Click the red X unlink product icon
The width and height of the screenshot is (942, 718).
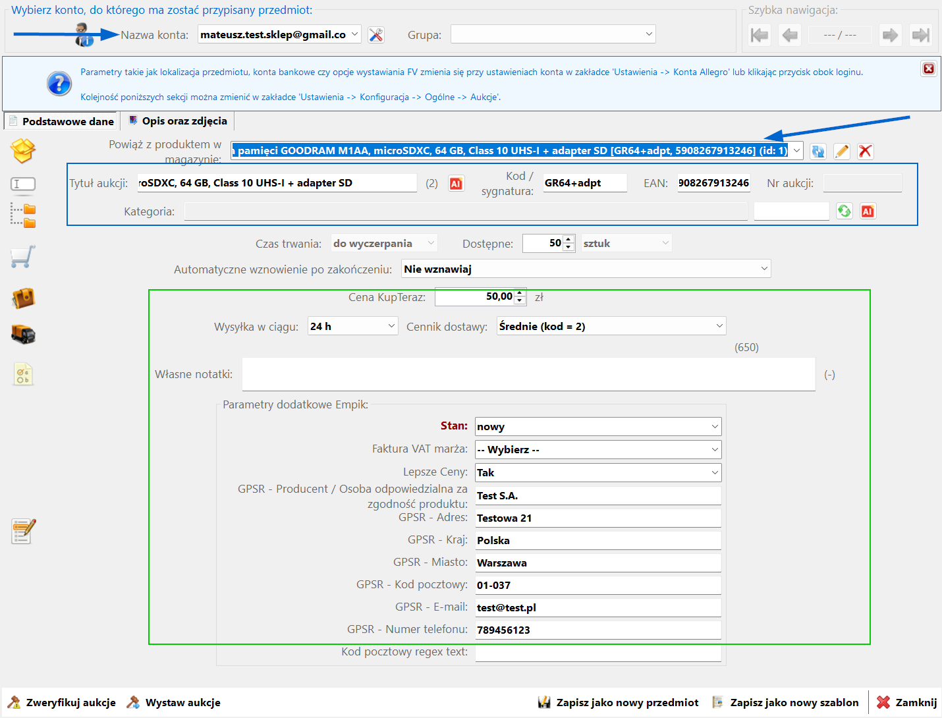[x=865, y=151]
